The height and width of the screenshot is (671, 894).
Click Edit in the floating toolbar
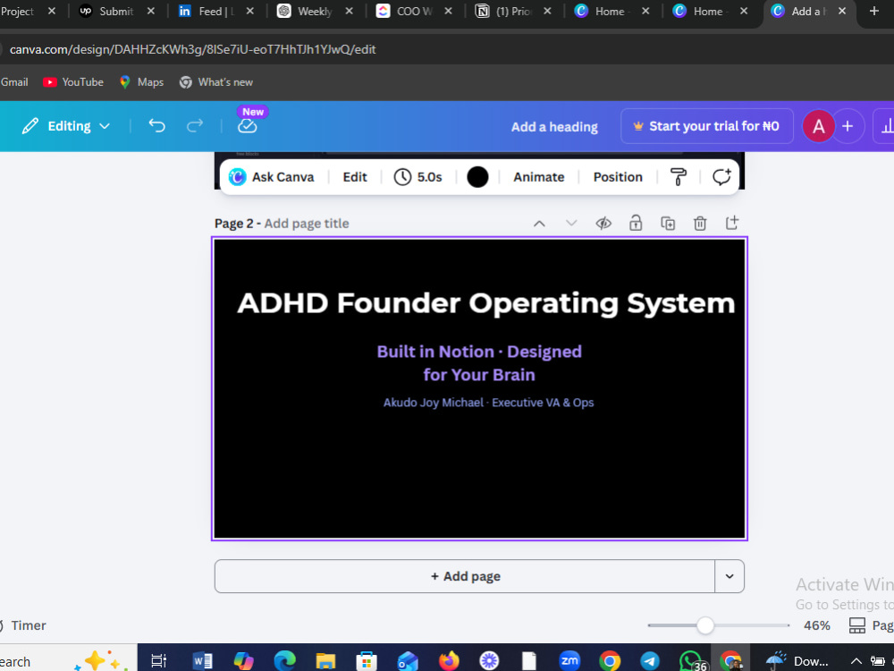(355, 177)
